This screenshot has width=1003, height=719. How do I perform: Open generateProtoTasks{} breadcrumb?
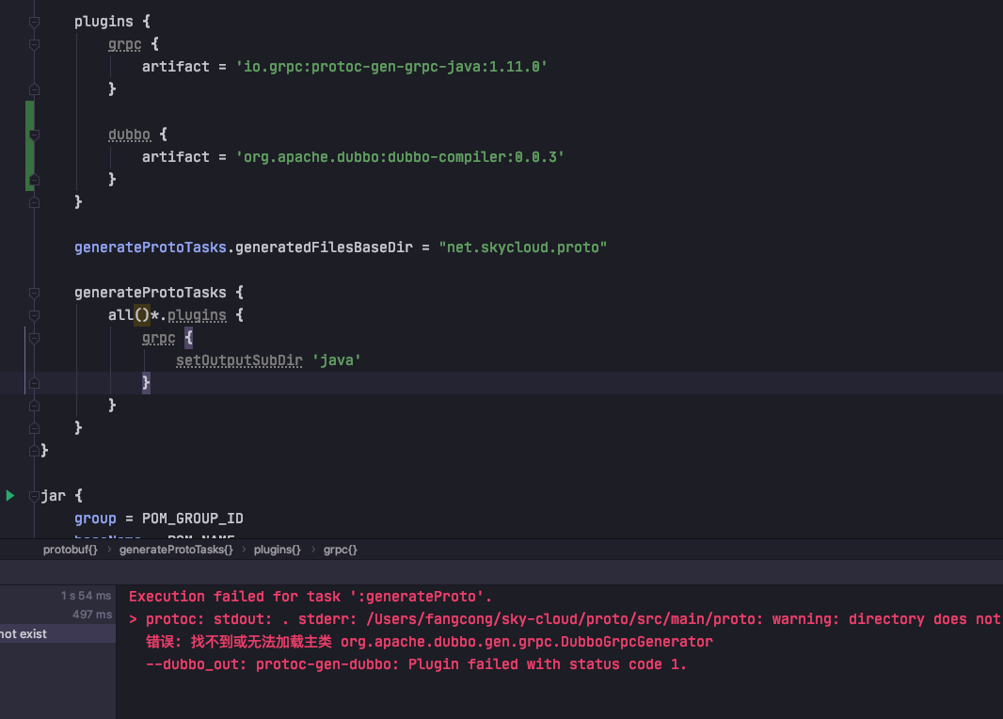[x=176, y=550]
